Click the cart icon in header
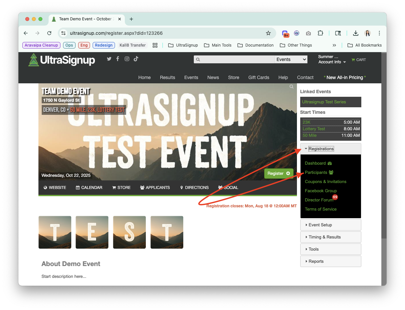This screenshot has height=310, width=405. (353, 60)
